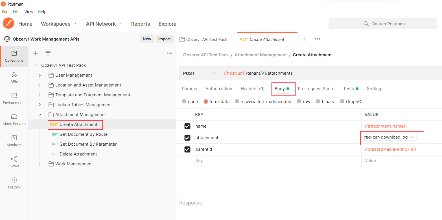Click the filter icon in collections search
The width and height of the screenshot is (442, 220).
[48, 53]
